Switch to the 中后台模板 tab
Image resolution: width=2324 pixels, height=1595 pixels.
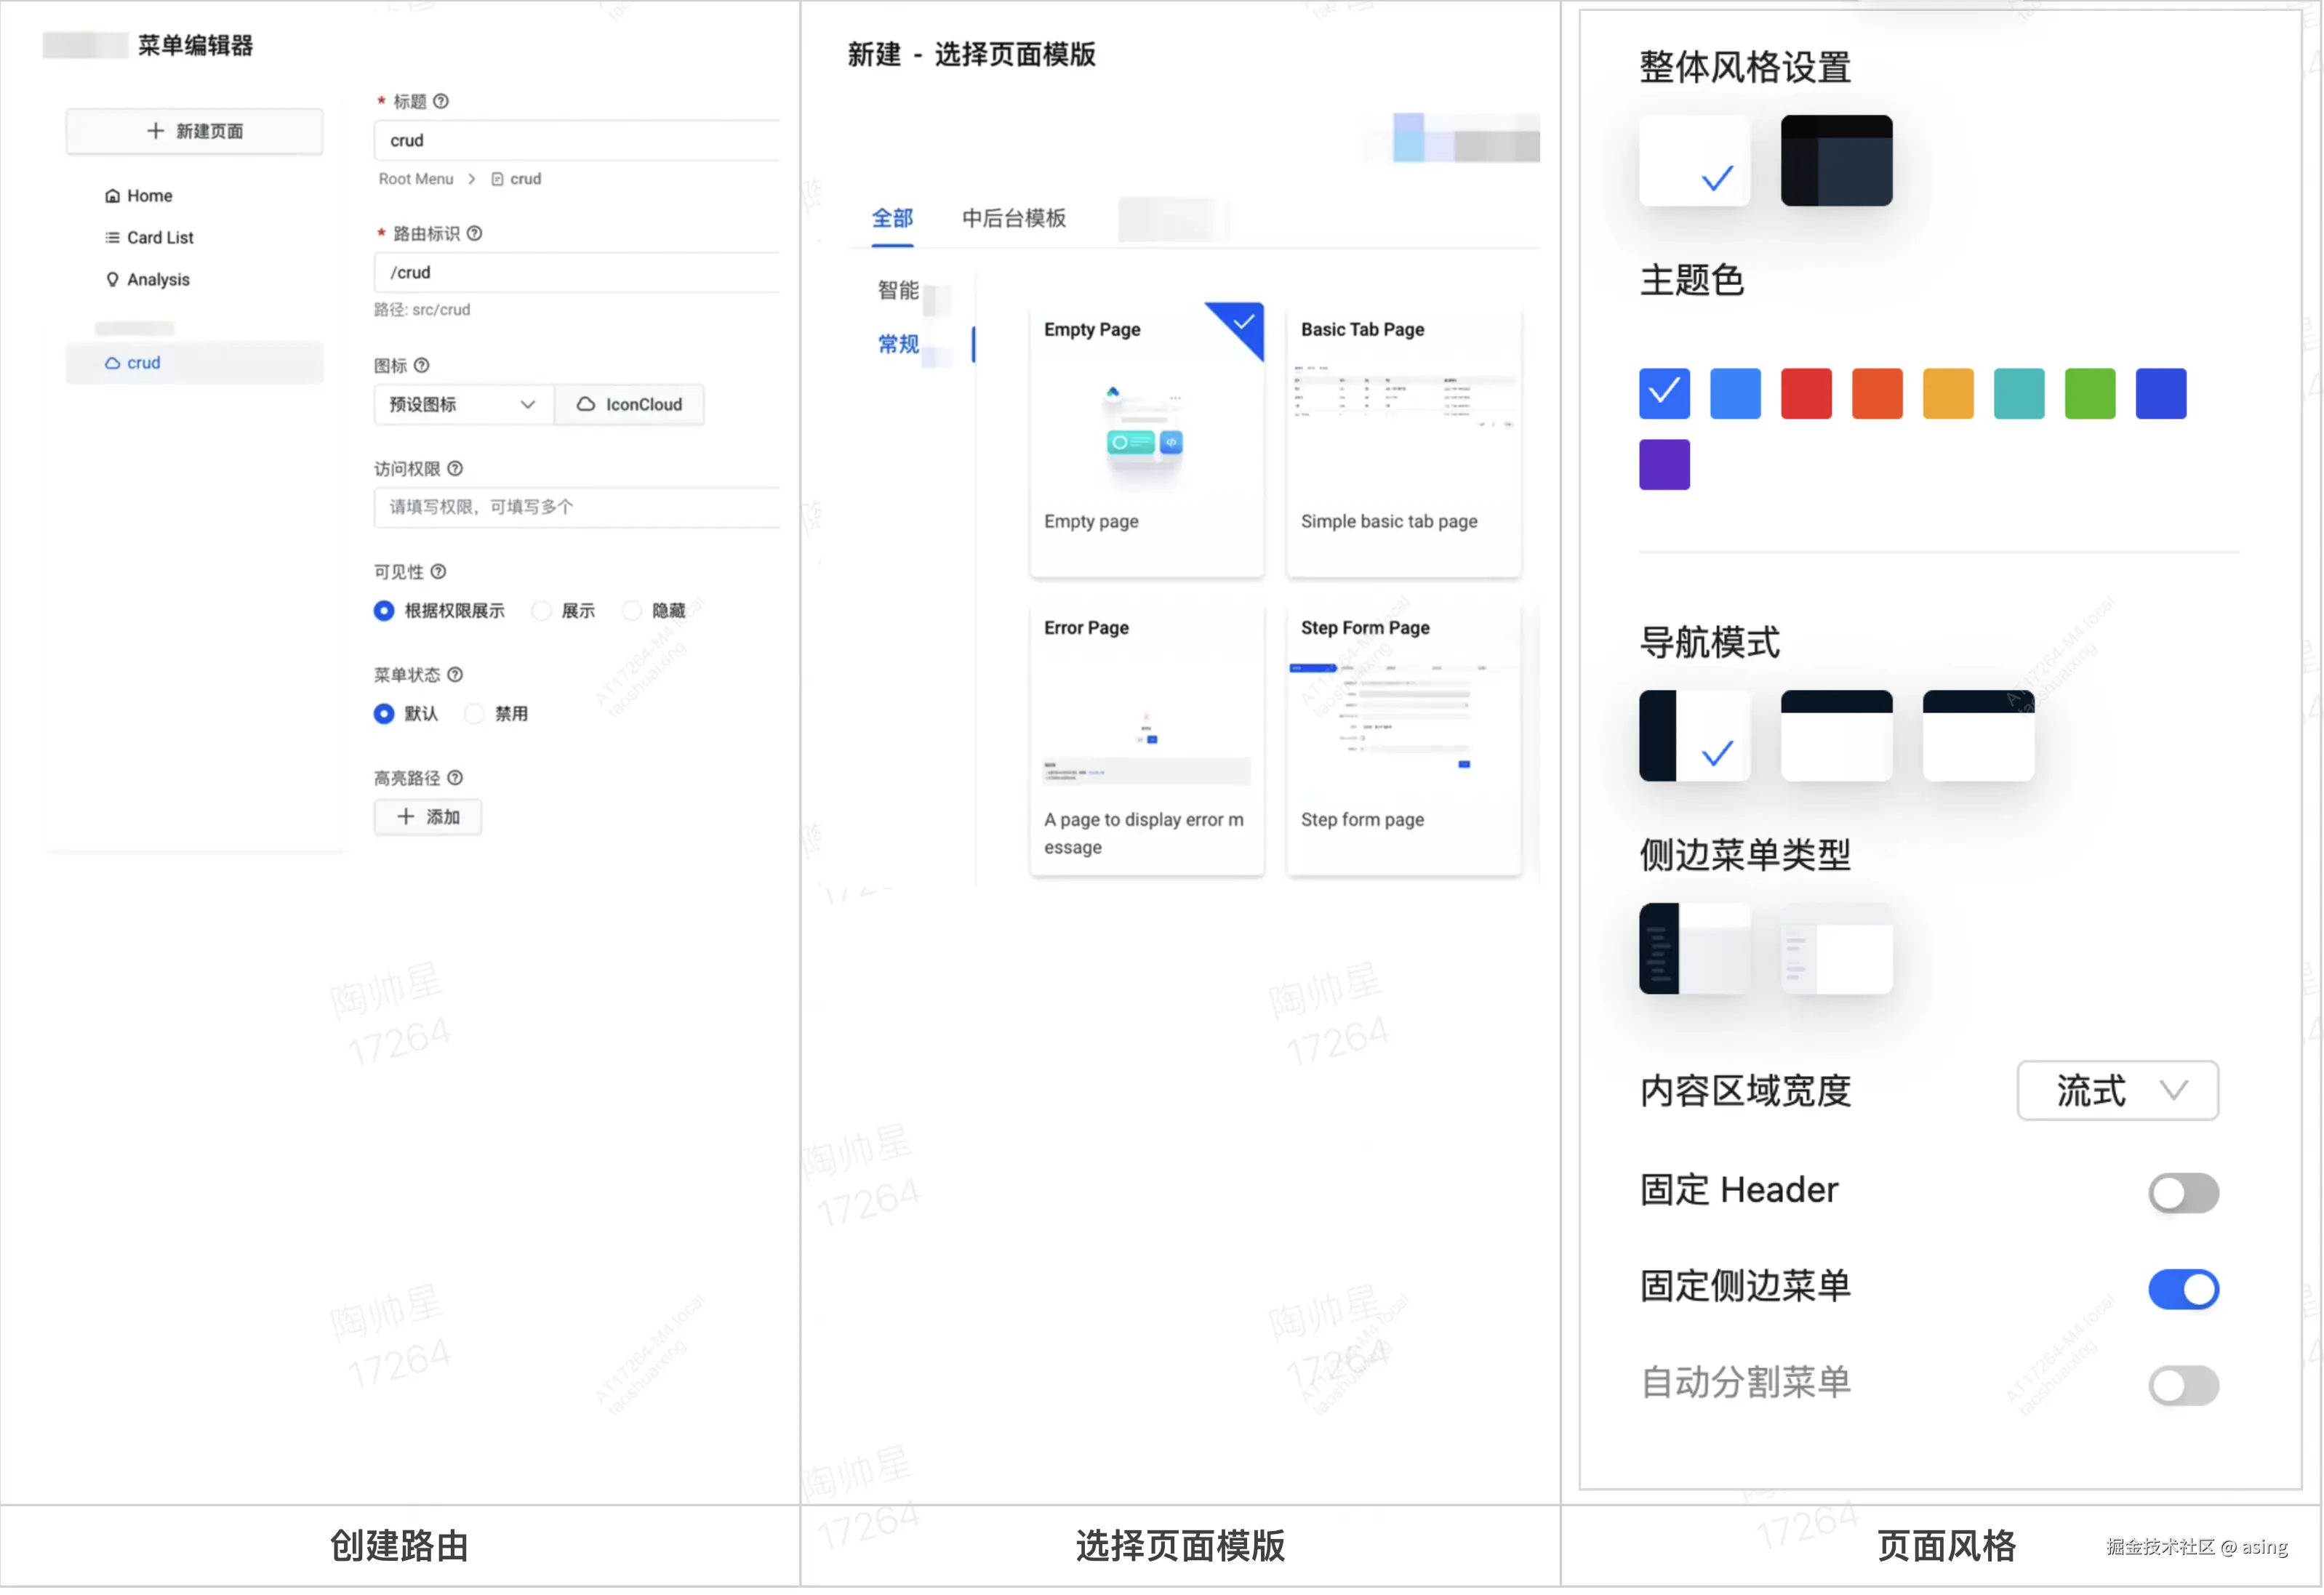pos(1014,219)
